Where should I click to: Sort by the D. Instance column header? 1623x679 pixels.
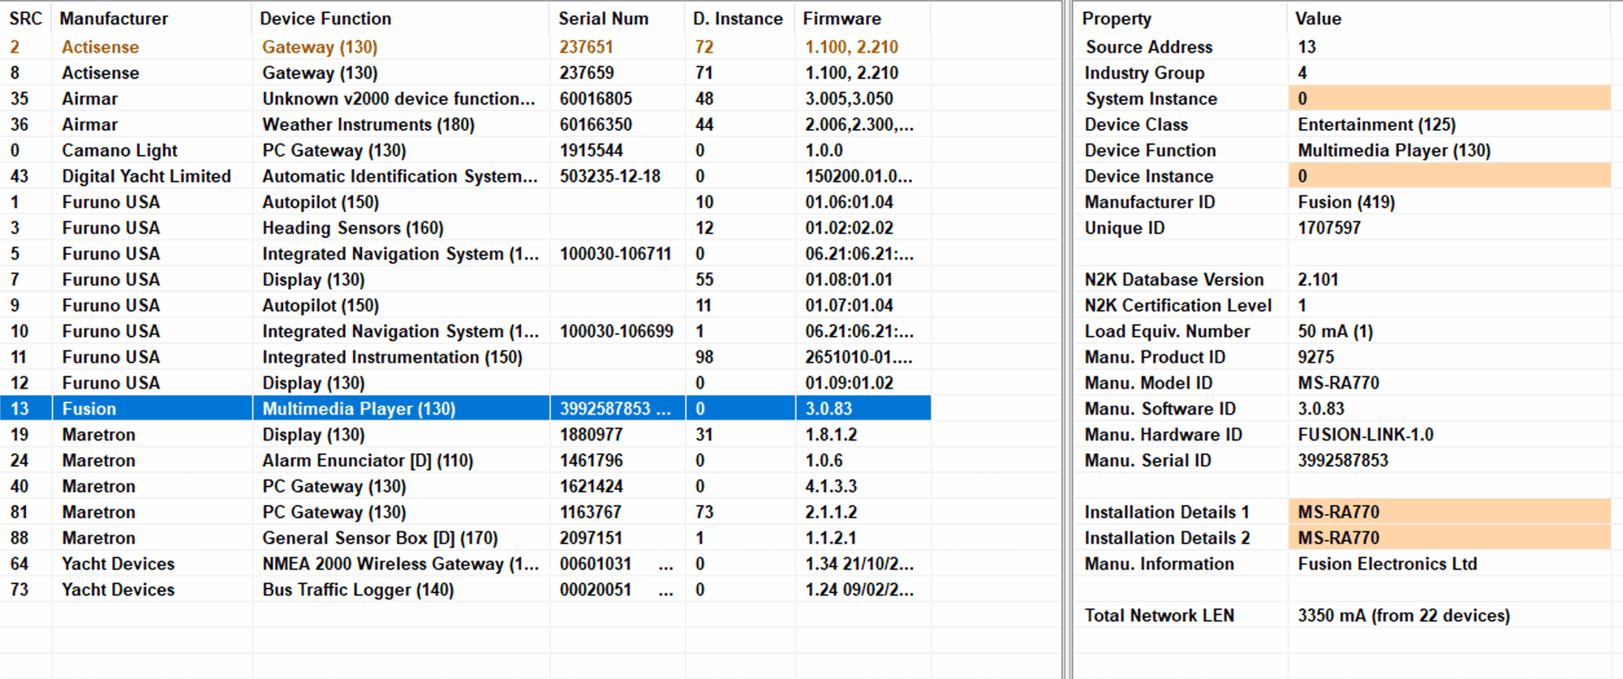click(x=740, y=18)
